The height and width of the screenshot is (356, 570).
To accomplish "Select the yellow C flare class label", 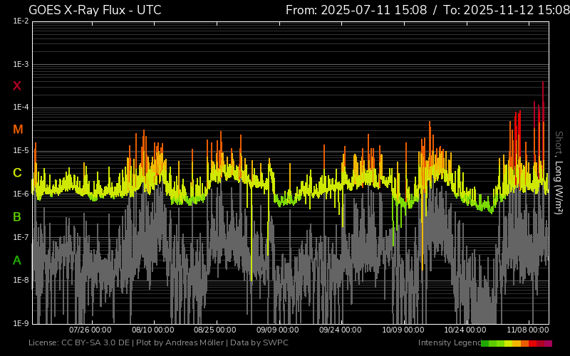I will click(x=17, y=173).
